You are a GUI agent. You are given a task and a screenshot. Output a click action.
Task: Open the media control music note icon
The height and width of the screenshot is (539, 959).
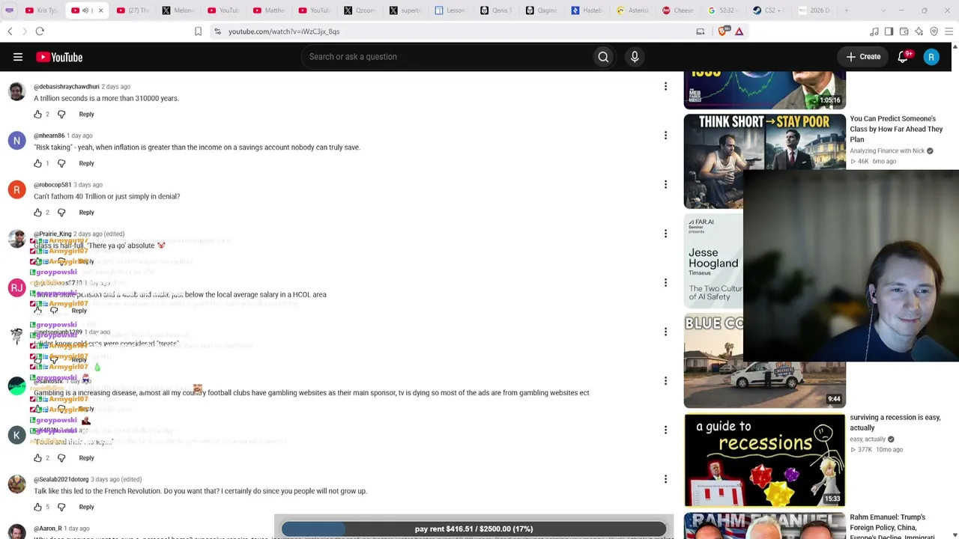coord(874,31)
